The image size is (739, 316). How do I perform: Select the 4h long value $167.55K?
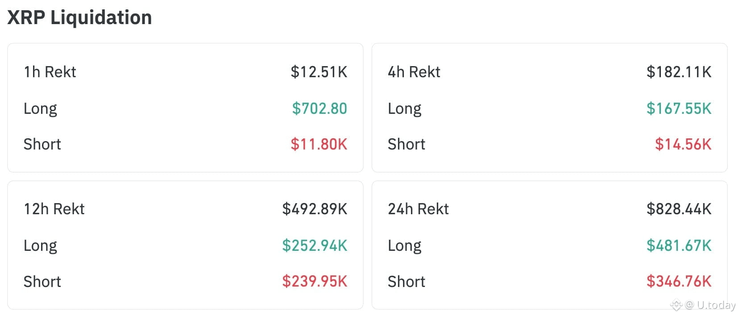(x=679, y=108)
